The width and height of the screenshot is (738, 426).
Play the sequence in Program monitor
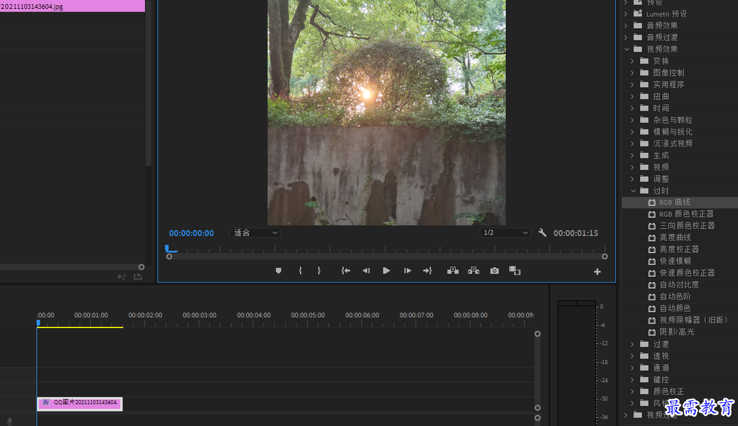click(x=387, y=271)
